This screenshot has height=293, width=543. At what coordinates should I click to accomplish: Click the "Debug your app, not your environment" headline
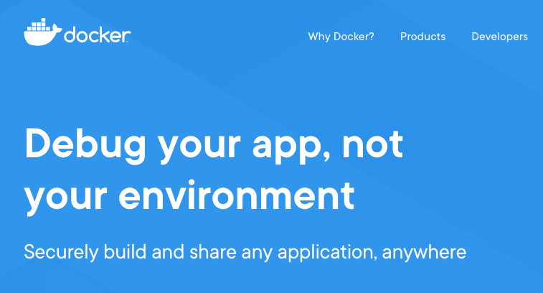[x=214, y=171]
